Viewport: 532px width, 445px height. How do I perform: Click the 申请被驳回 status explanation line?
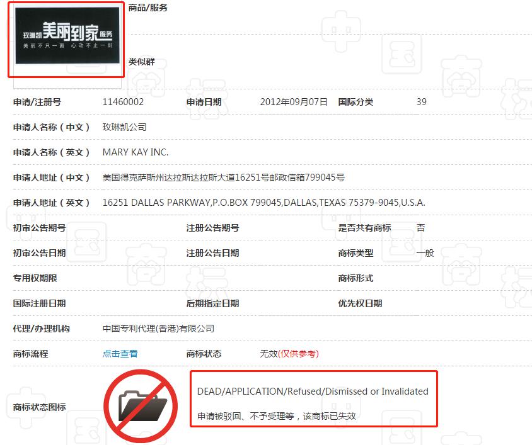point(285,416)
